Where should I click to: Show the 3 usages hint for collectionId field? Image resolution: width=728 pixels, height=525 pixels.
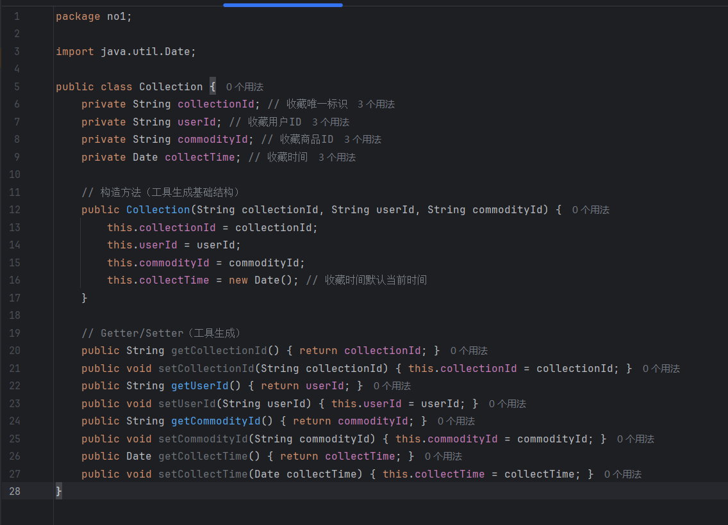376,104
